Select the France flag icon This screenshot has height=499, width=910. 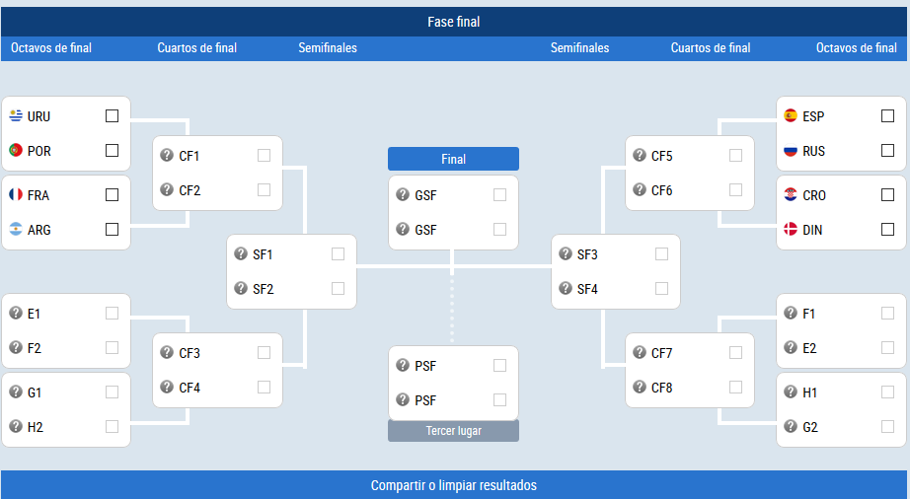pyautogui.click(x=16, y=194)
